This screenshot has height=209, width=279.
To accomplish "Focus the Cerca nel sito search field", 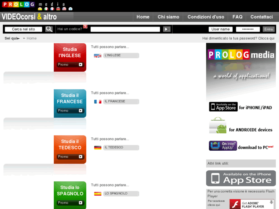I will click(23, 29).
